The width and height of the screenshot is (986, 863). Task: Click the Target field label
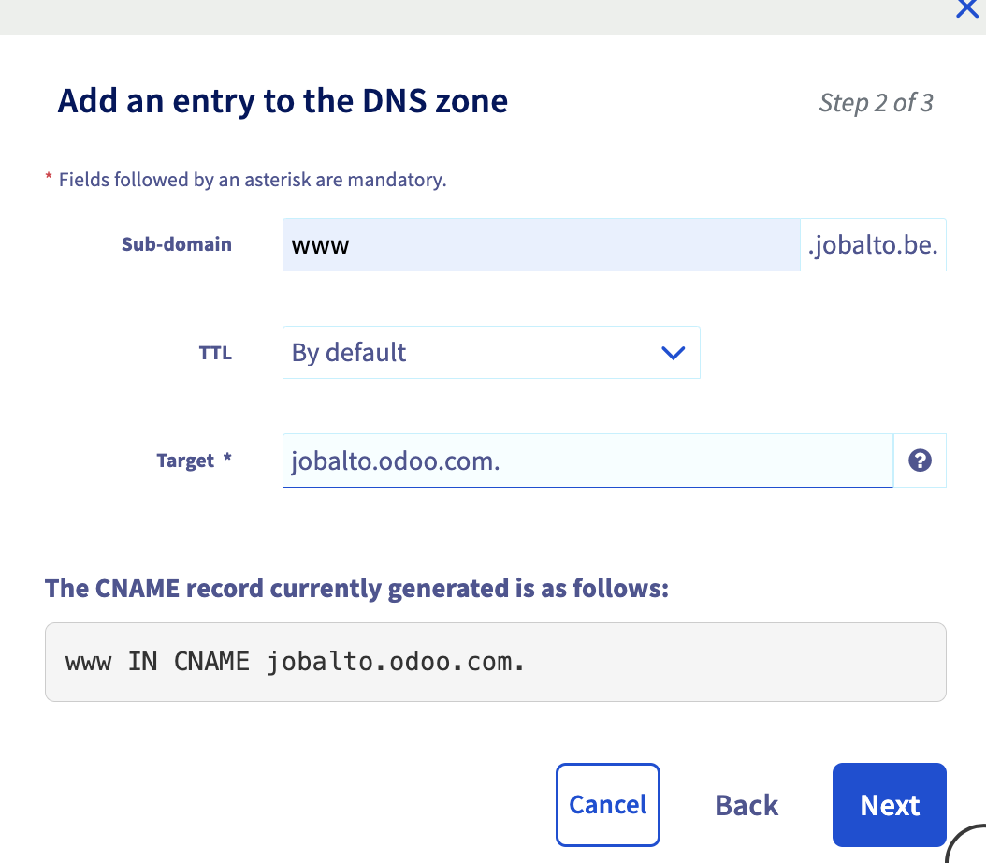pos(186,461)
